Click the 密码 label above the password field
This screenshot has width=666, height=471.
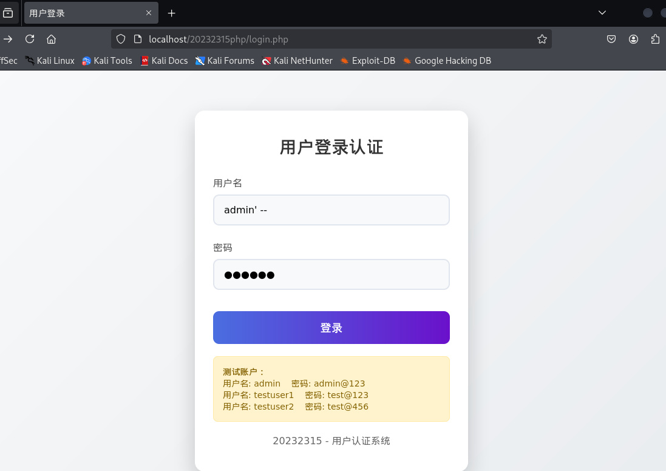pos(223,248)
